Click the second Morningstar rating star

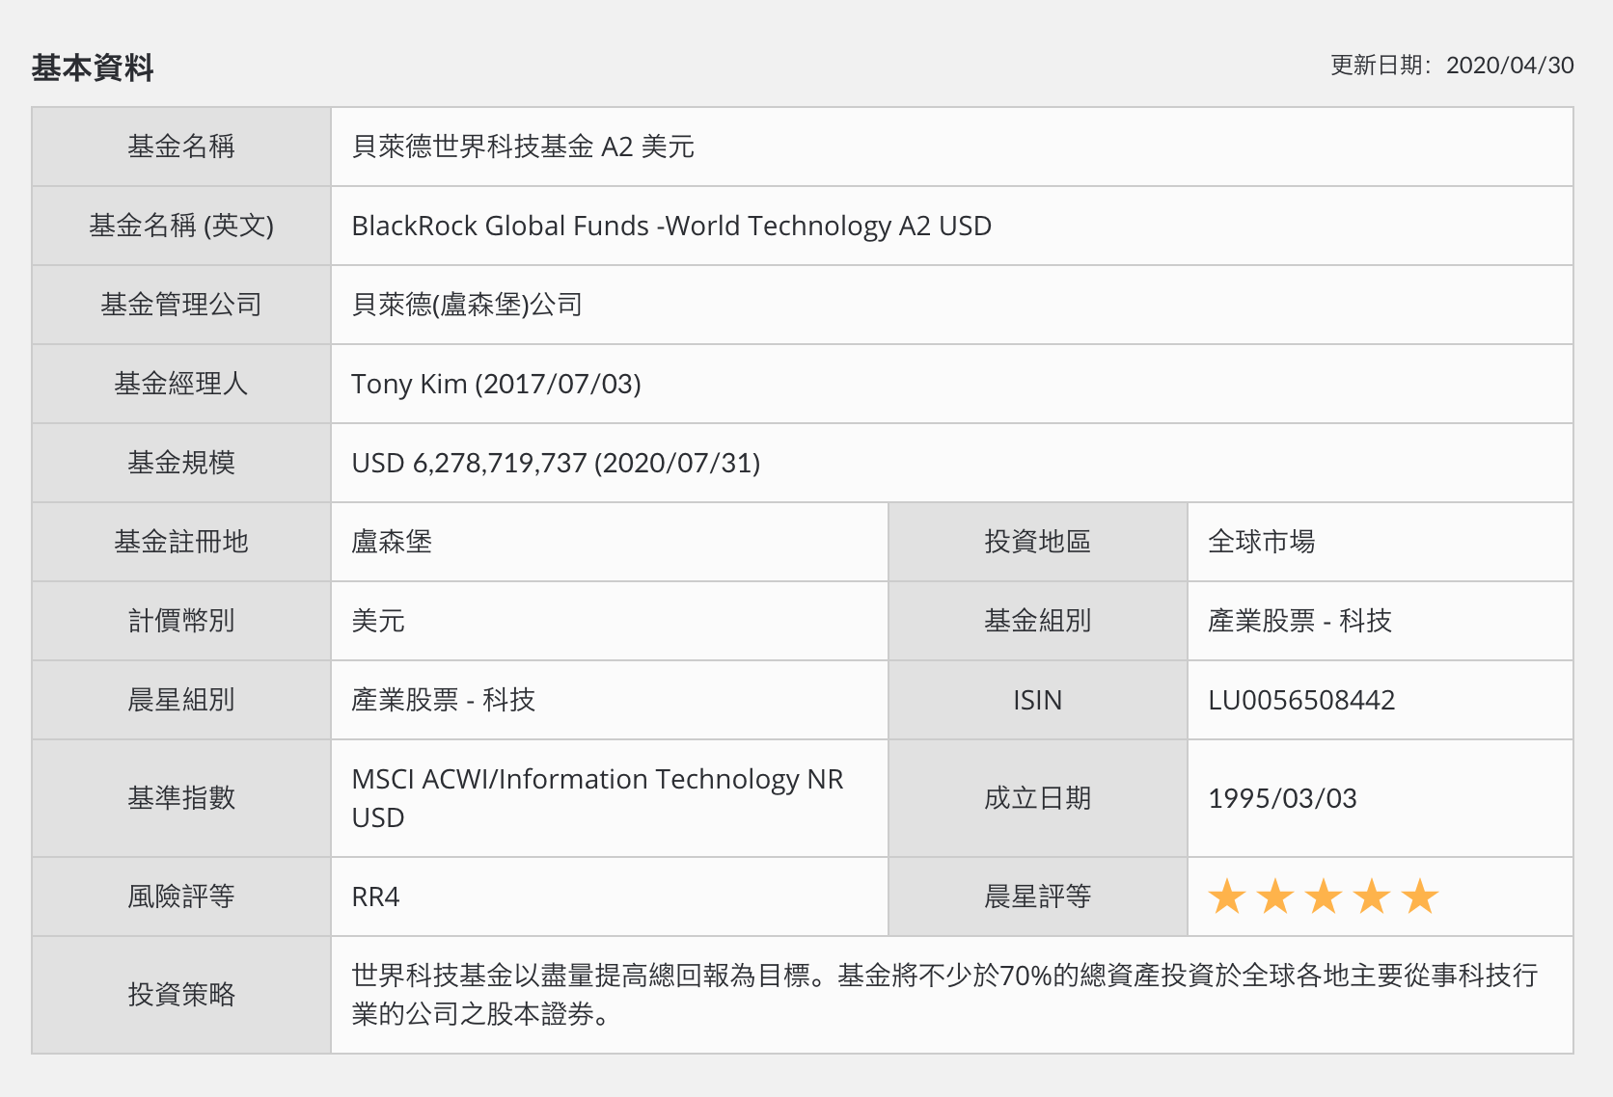click(1275, 896)
